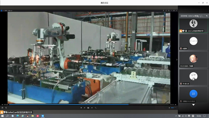Skip to the next video track
Screen dimensions: 209x118
pyautogui.click(x=92, y=108)
